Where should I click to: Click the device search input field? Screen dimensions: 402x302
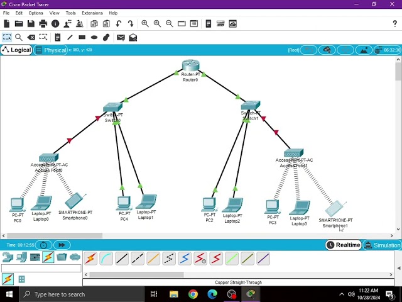tap(41, 269)
